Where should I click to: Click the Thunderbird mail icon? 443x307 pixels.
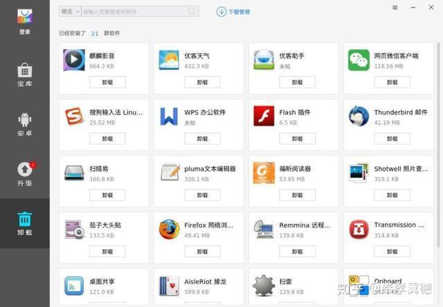tap(359, 116)
